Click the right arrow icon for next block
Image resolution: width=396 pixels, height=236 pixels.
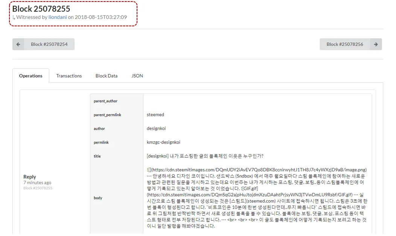(376, 44)
